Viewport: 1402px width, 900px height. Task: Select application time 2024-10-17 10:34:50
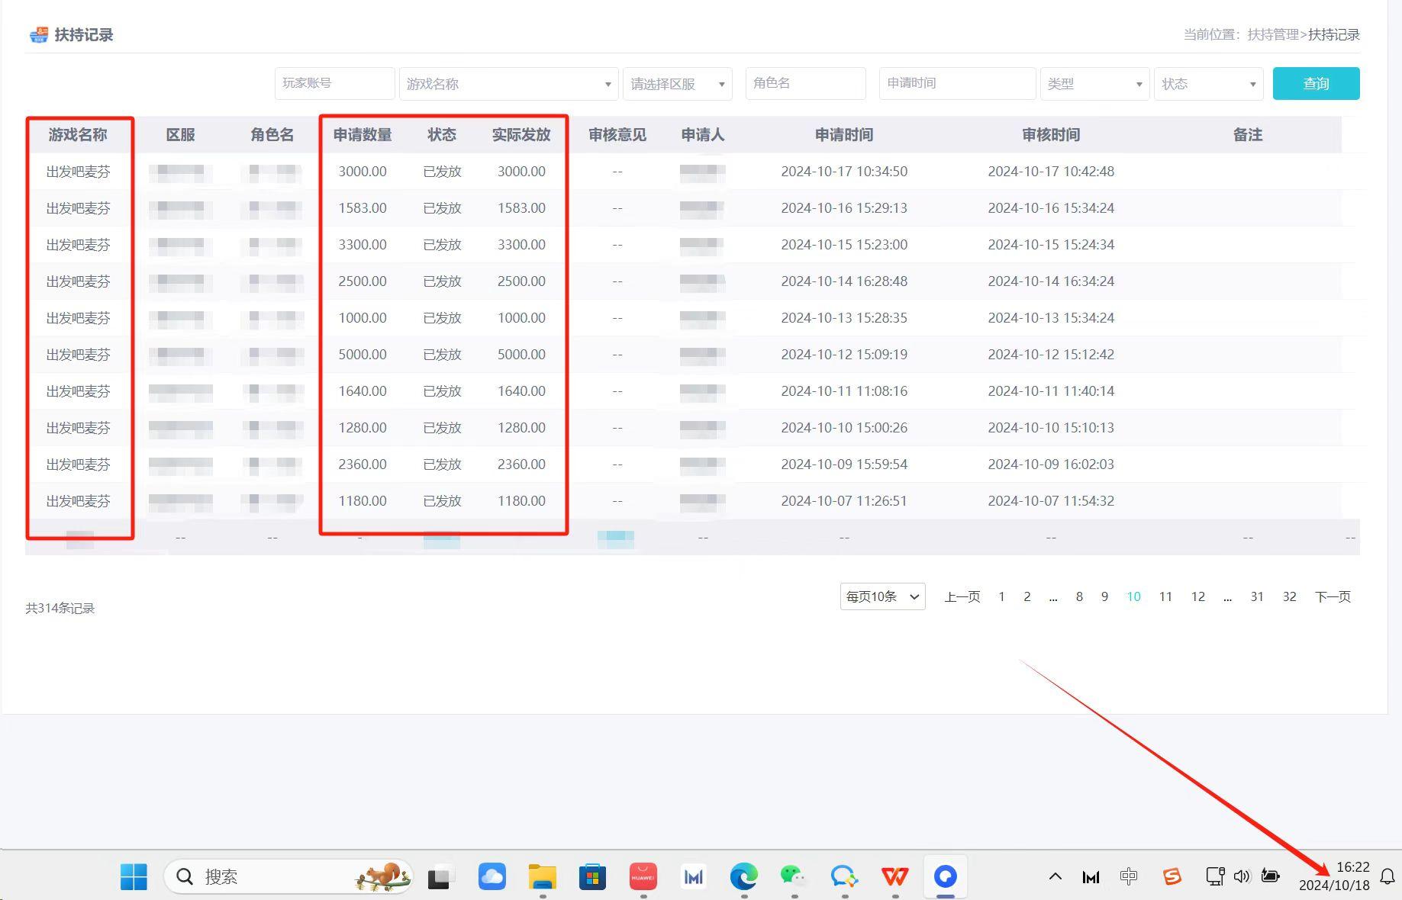pos(844,172)
